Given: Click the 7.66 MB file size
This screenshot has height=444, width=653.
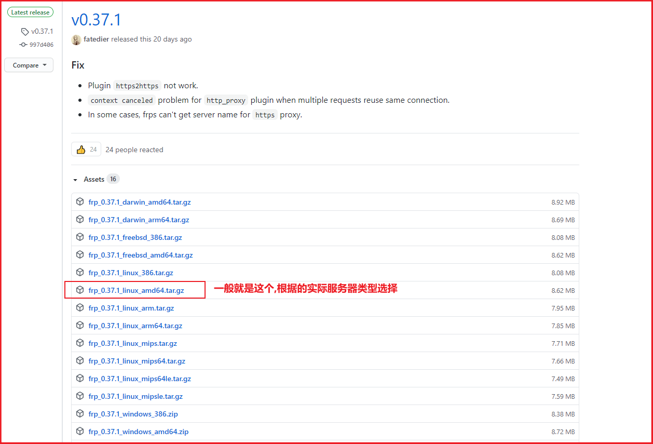Looking at the screenshot, I should point(563,361).
